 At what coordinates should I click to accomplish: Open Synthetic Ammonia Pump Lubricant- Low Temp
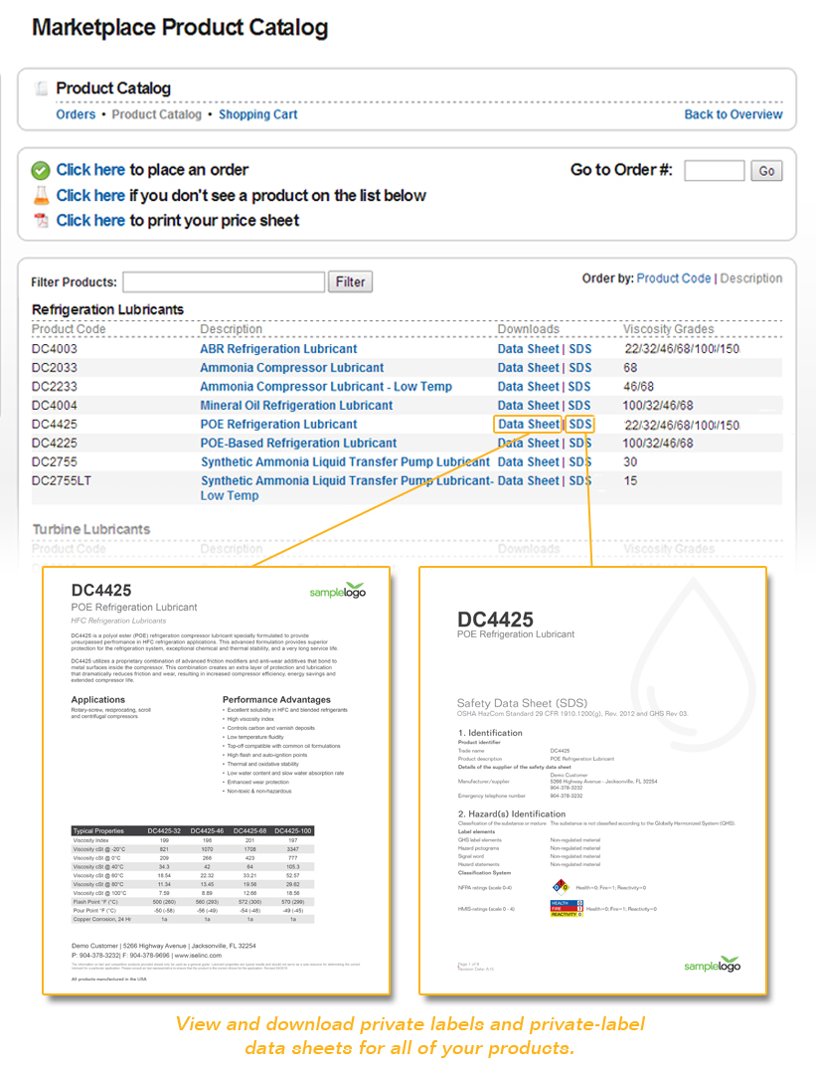(x=347, y=488)
